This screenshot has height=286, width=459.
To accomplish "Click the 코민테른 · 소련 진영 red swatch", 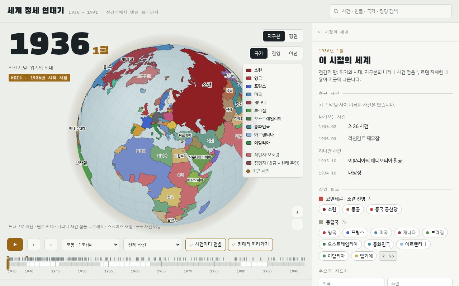I will coord(321,199).
